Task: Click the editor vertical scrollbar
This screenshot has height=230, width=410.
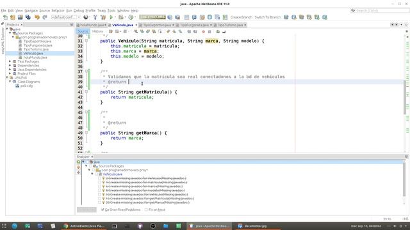Action: coord(405,97)
